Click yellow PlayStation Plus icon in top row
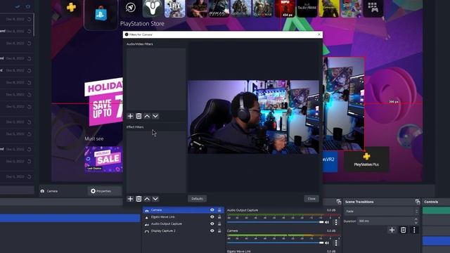The height and width of the screenshot is (253, 450). coord(71,7)
